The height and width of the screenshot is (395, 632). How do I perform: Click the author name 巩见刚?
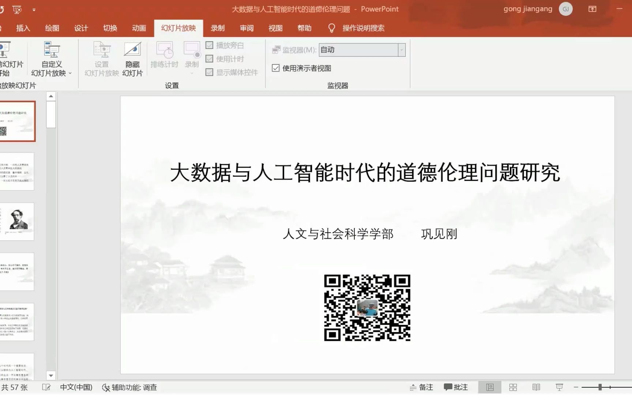point(439,234)
